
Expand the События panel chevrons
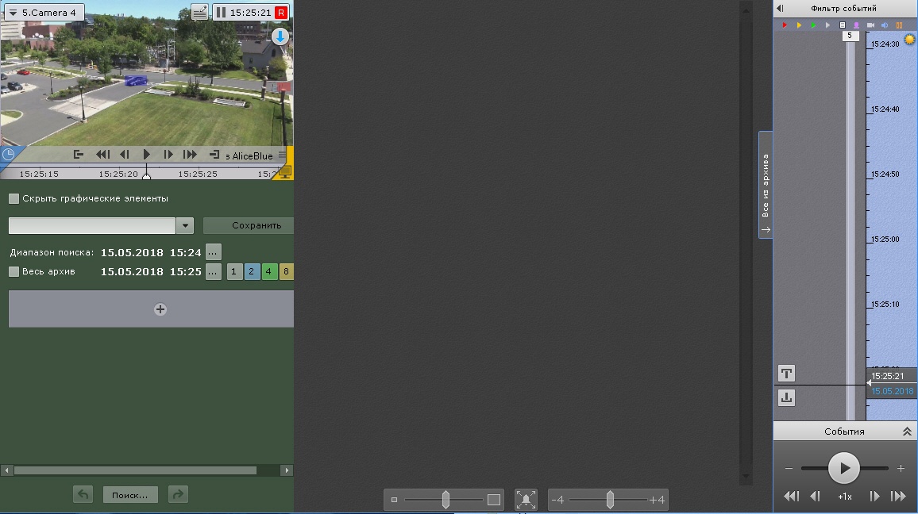tap(907, 432)
